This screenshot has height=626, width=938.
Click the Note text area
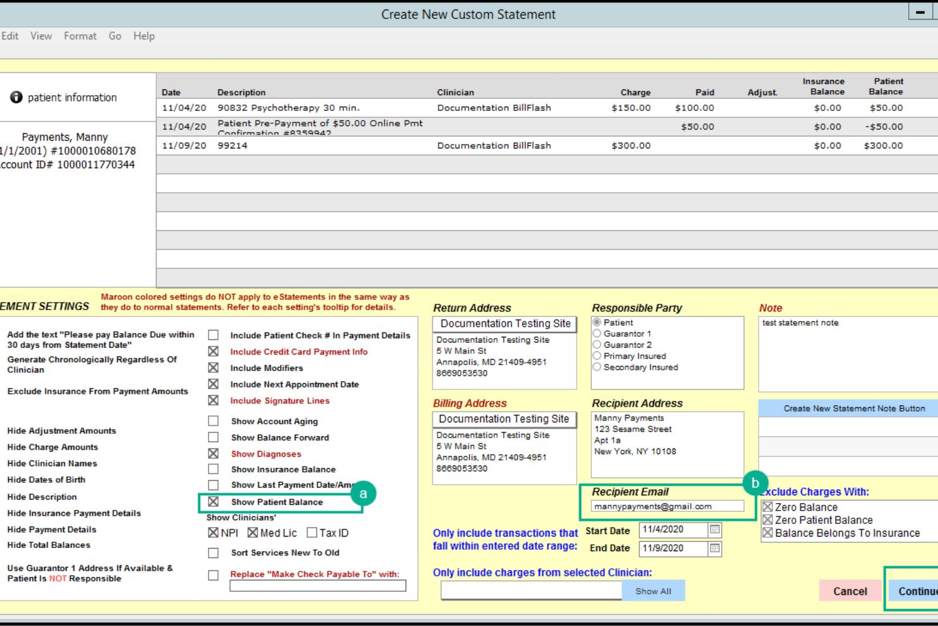click(848, 354)
